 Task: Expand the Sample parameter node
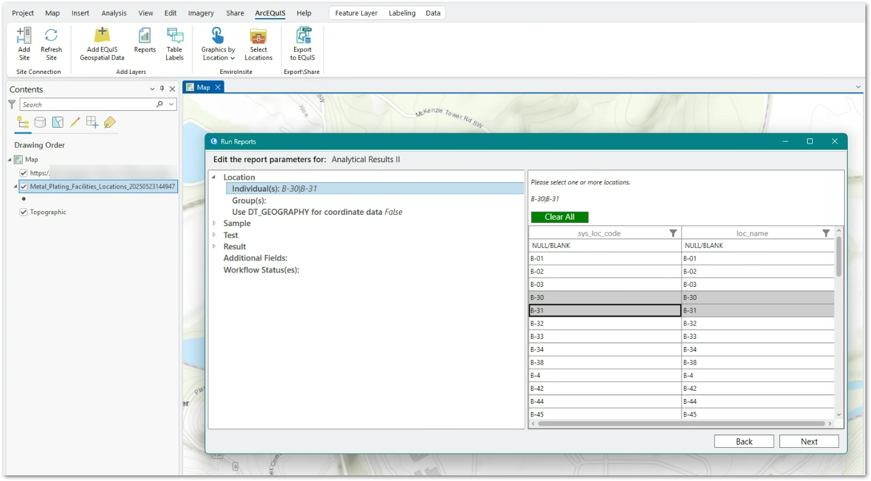click(x=214, y=224)
